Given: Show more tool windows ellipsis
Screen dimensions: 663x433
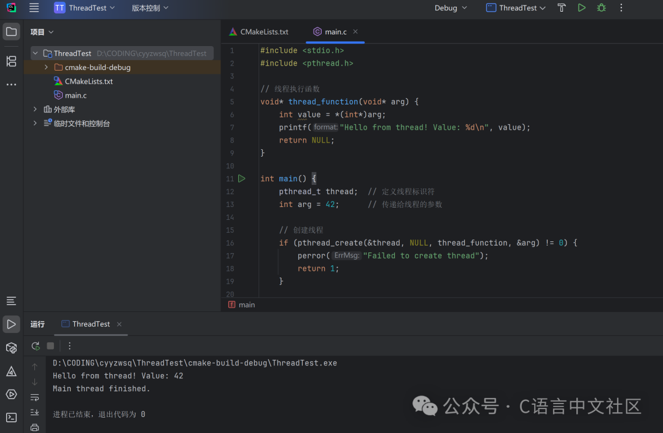Looking at the screenshot, I should tap(12, 85).
